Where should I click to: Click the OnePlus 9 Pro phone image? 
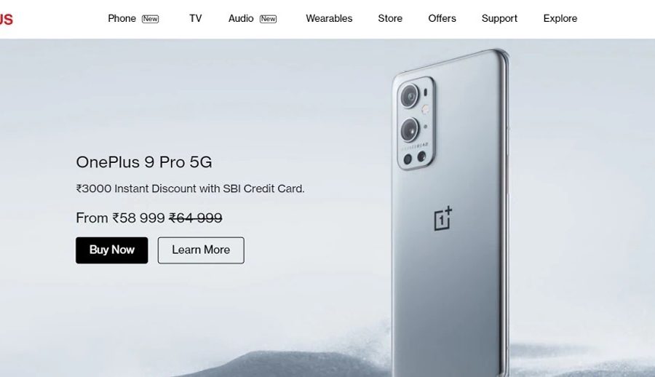[x=450, y=213]
